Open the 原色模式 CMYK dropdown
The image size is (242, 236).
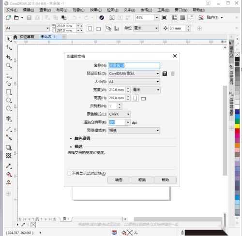click(x=119, y=114)
